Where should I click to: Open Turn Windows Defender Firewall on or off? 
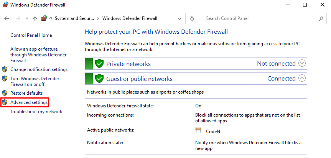35,81
